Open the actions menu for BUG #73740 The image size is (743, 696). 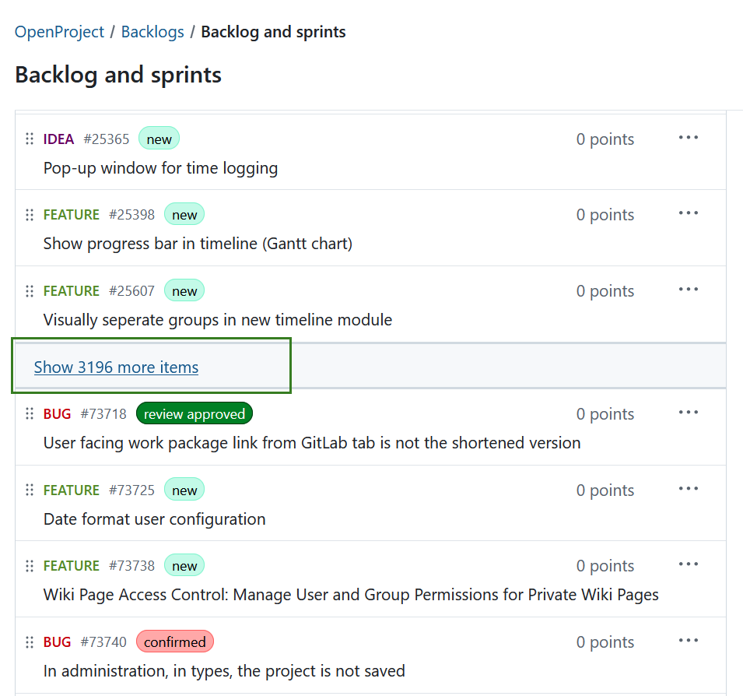point(689,640)
